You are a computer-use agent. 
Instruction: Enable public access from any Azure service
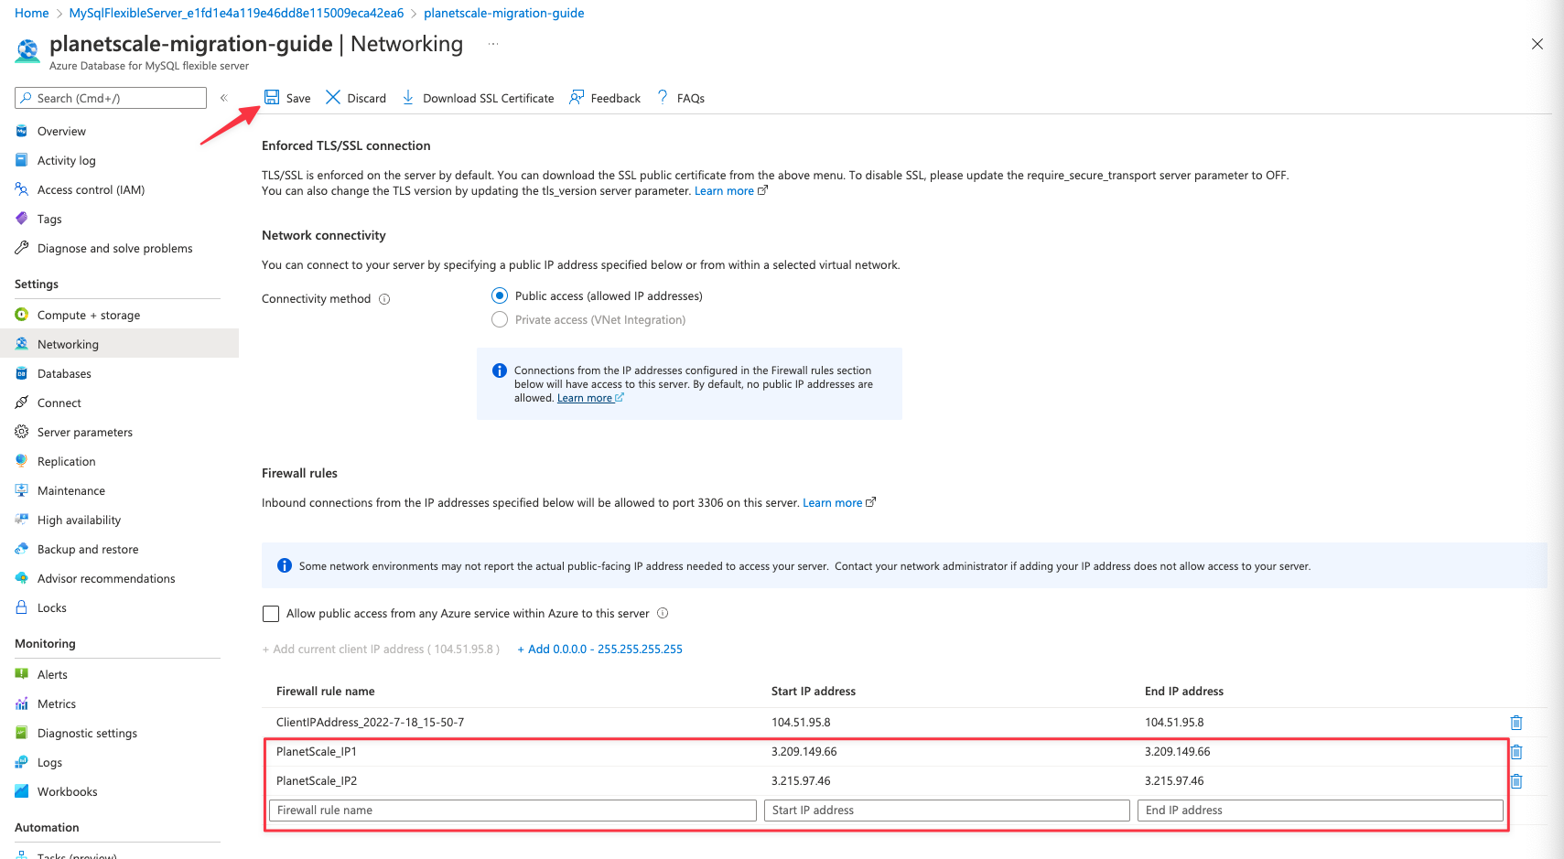(x=271, y=613)
